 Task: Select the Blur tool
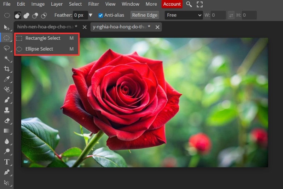tap(7, 141)
